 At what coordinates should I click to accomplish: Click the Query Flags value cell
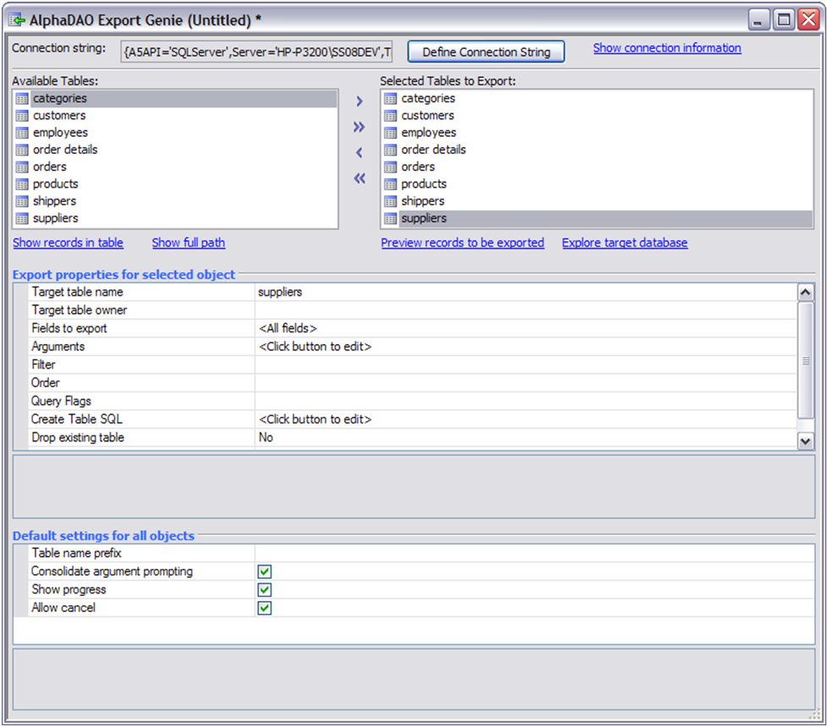click(x=526, y=402)
